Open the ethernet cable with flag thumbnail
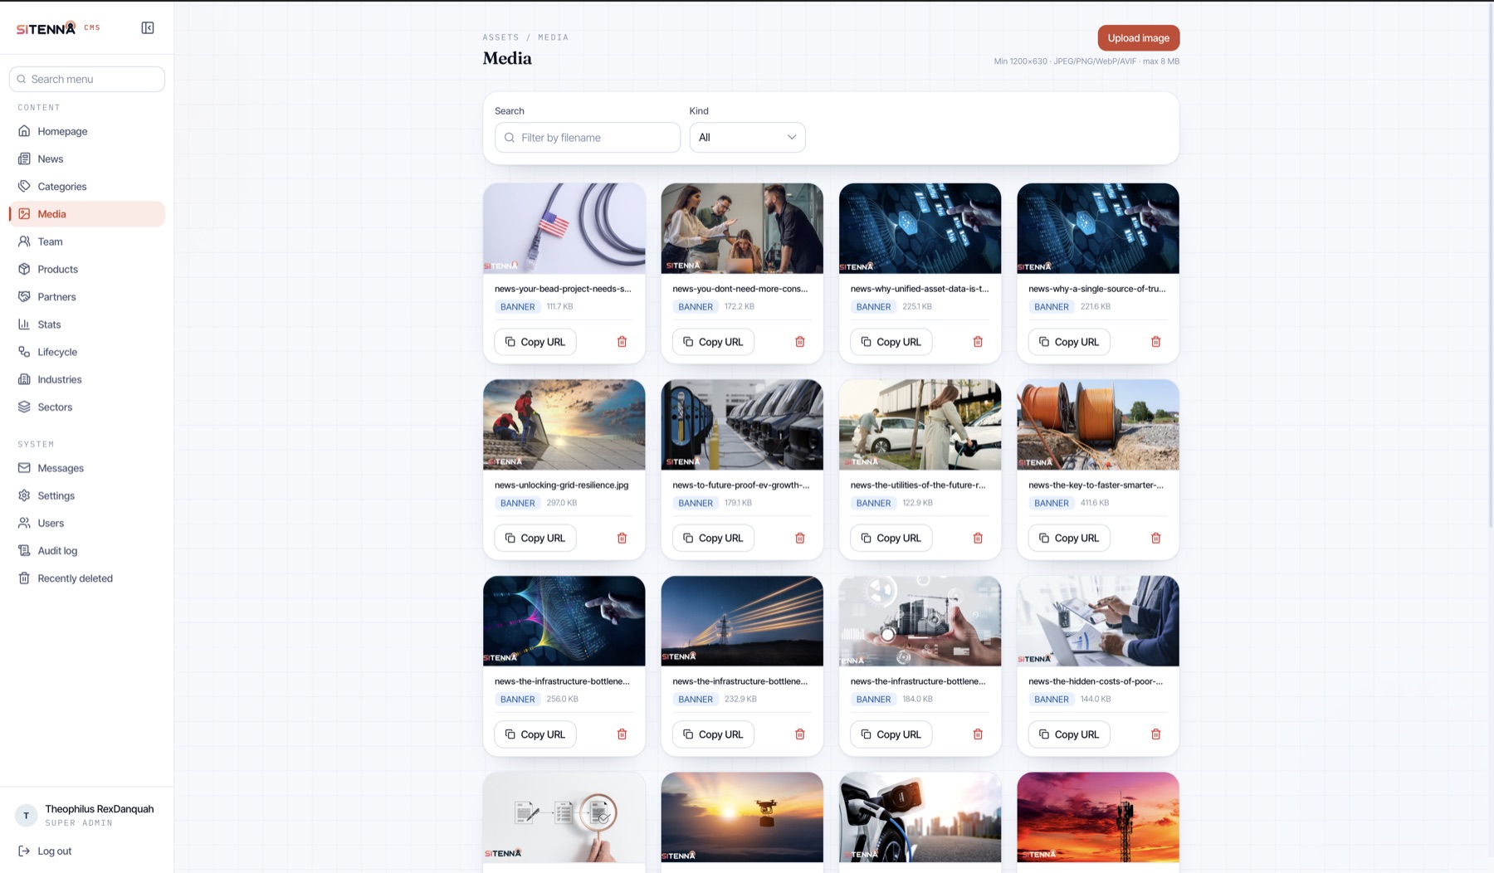The height and width of the screenshot is (873, 1494). click(x=564, y=228)
